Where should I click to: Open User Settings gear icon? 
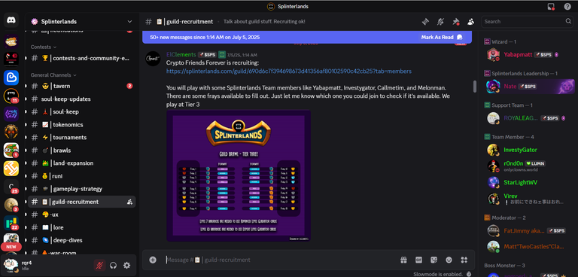click(126, 265)
